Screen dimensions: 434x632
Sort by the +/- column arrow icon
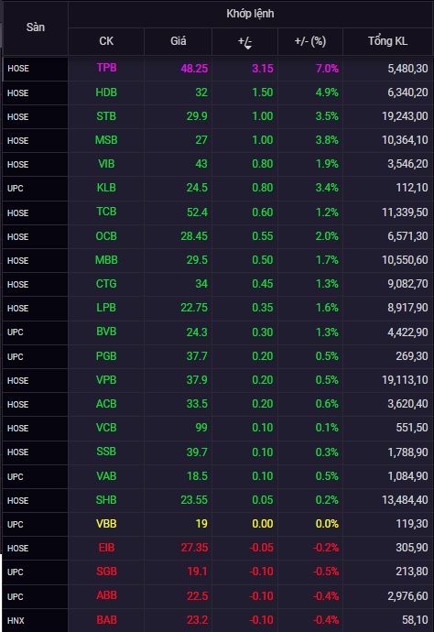coord(248,47)
